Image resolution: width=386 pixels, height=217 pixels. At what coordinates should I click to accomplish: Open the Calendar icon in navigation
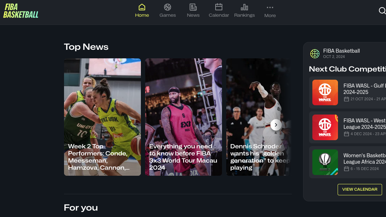coord(219,7)
